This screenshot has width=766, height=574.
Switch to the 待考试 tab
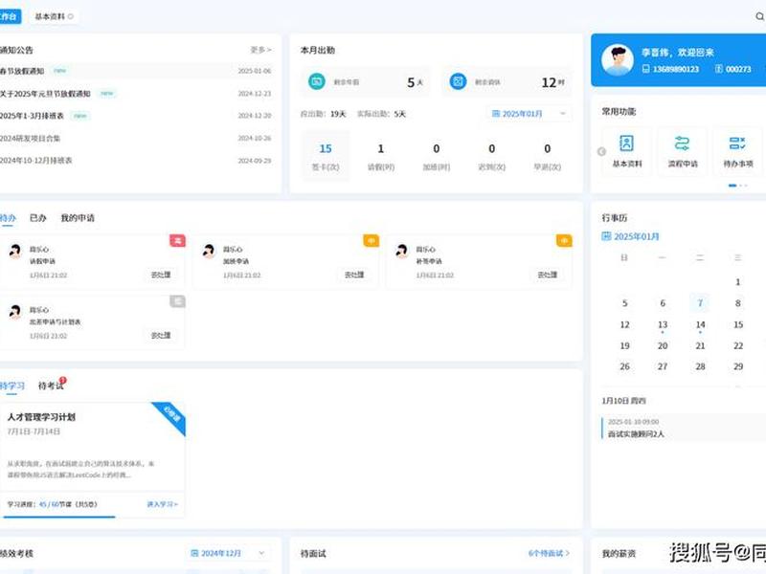pos(51,386)
